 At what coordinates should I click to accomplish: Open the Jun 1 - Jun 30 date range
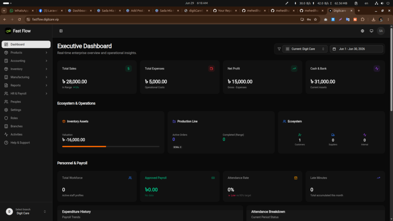[x=357, y=49]
